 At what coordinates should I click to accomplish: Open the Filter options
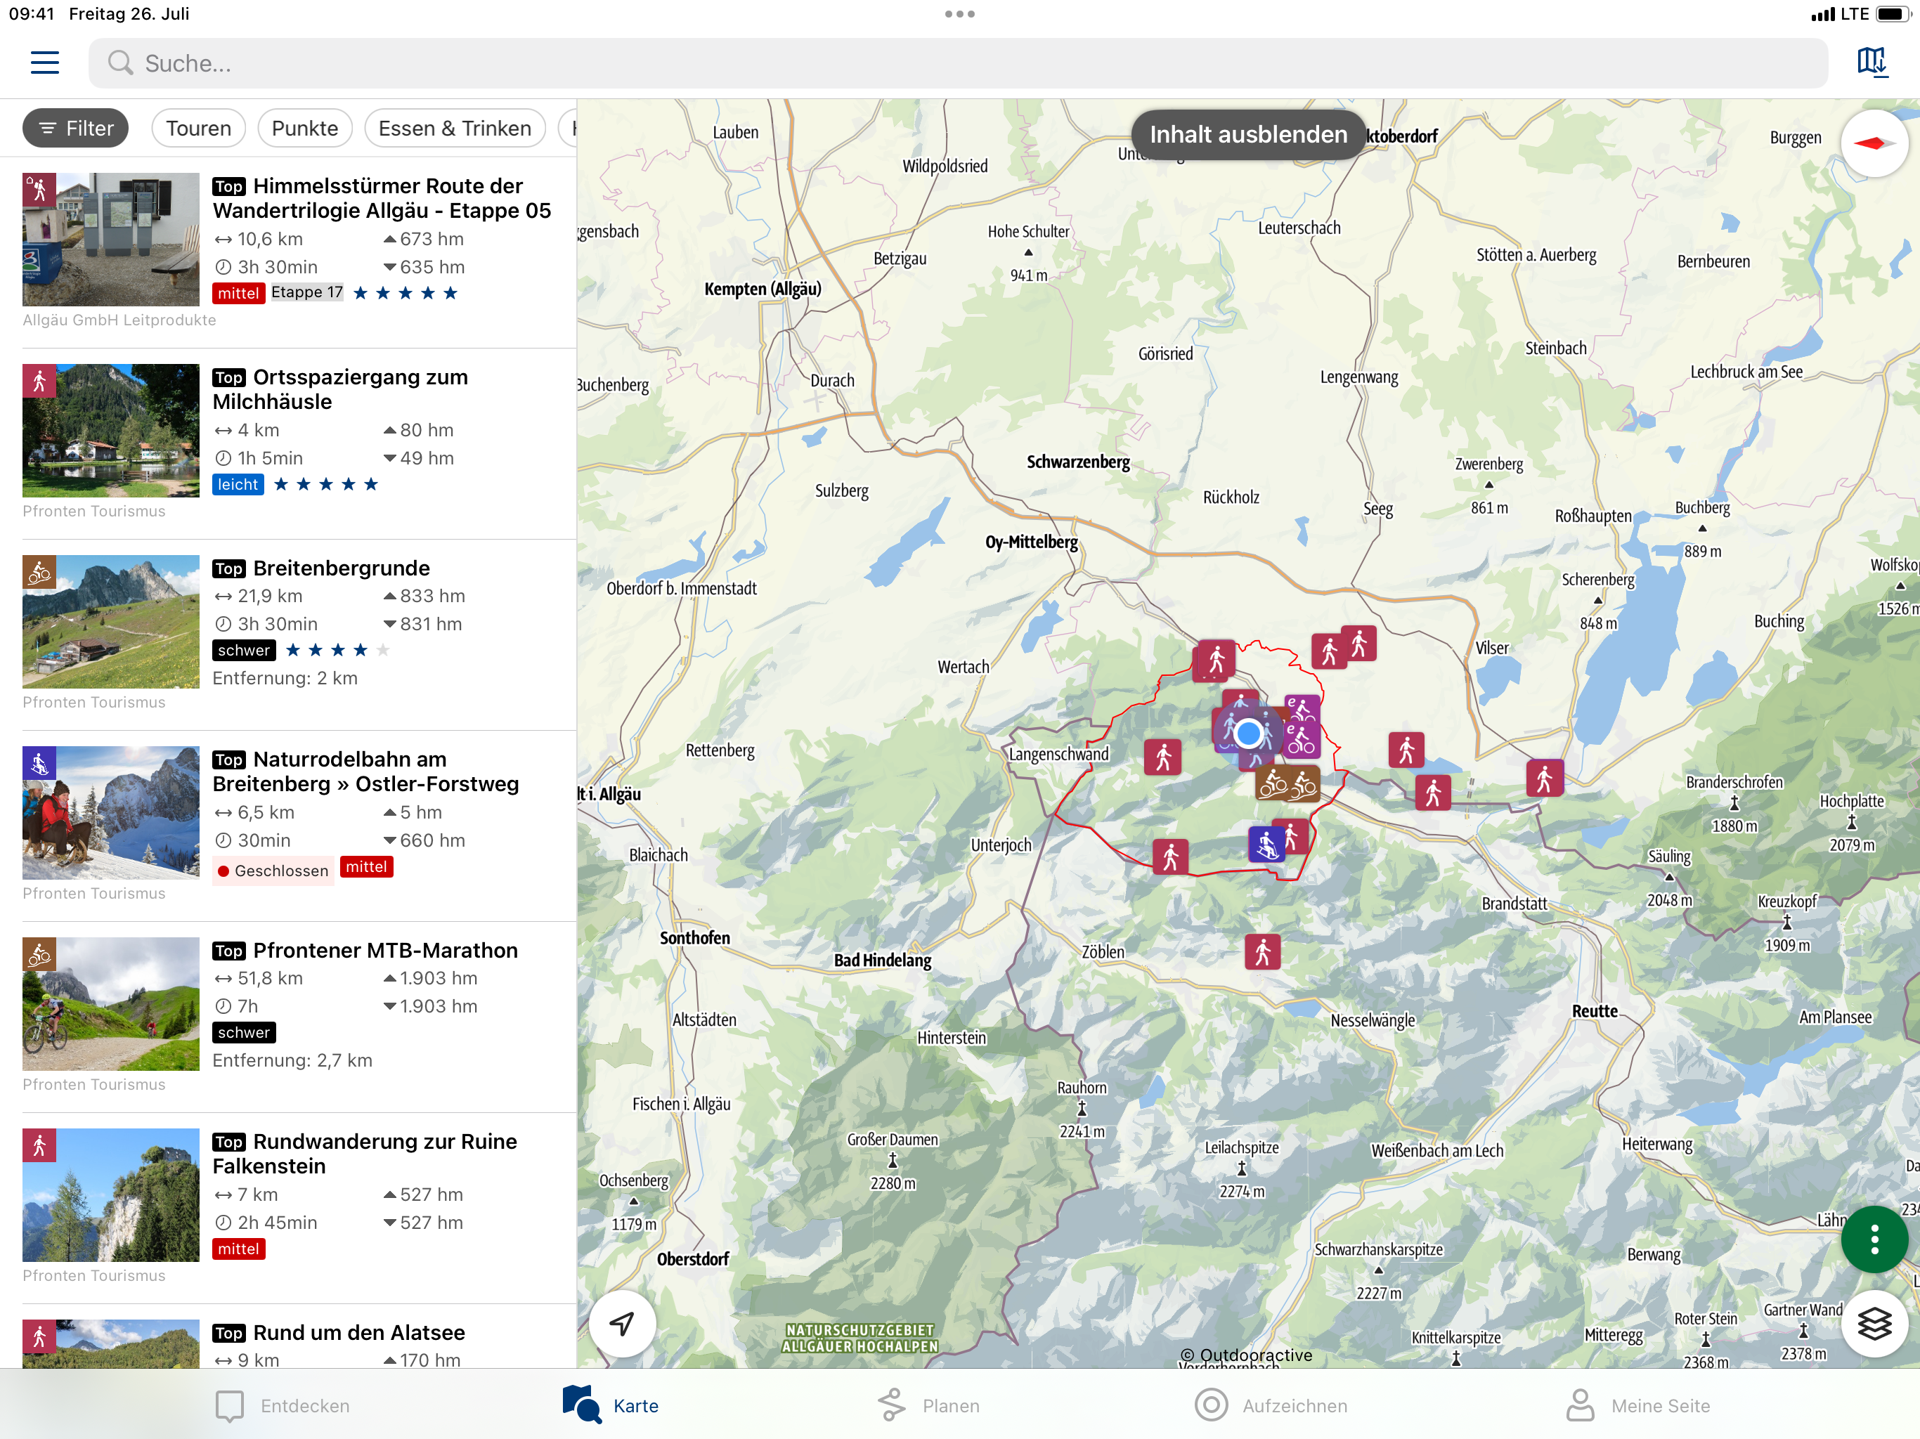(x=75, y=129)
